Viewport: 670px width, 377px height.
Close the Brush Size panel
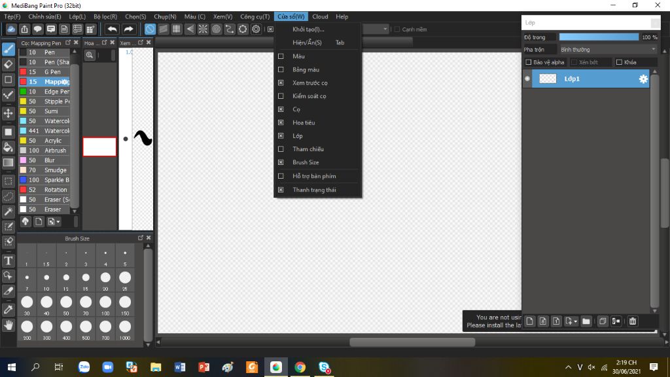coord(149,238)
